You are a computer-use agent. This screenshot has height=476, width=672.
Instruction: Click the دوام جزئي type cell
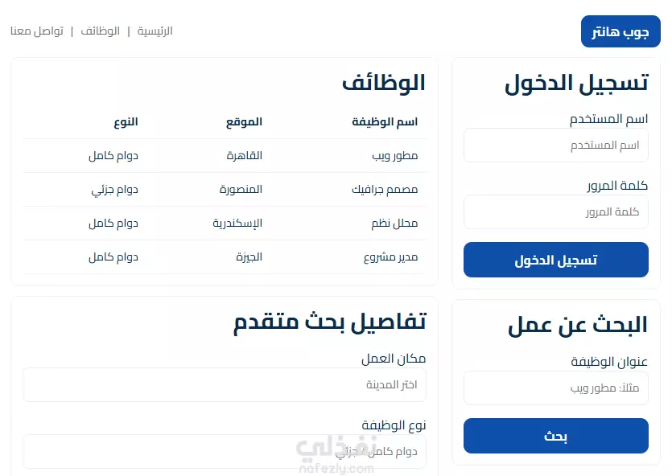click(114, 190)
